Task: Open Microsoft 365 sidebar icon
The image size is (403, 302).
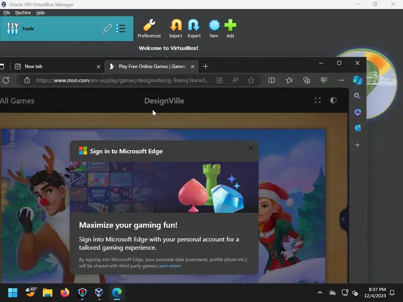Action: click(357, 112)
